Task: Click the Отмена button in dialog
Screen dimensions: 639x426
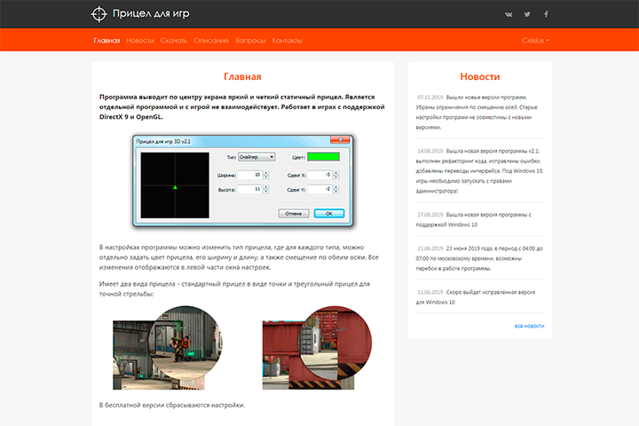Action: click(294, 214)
